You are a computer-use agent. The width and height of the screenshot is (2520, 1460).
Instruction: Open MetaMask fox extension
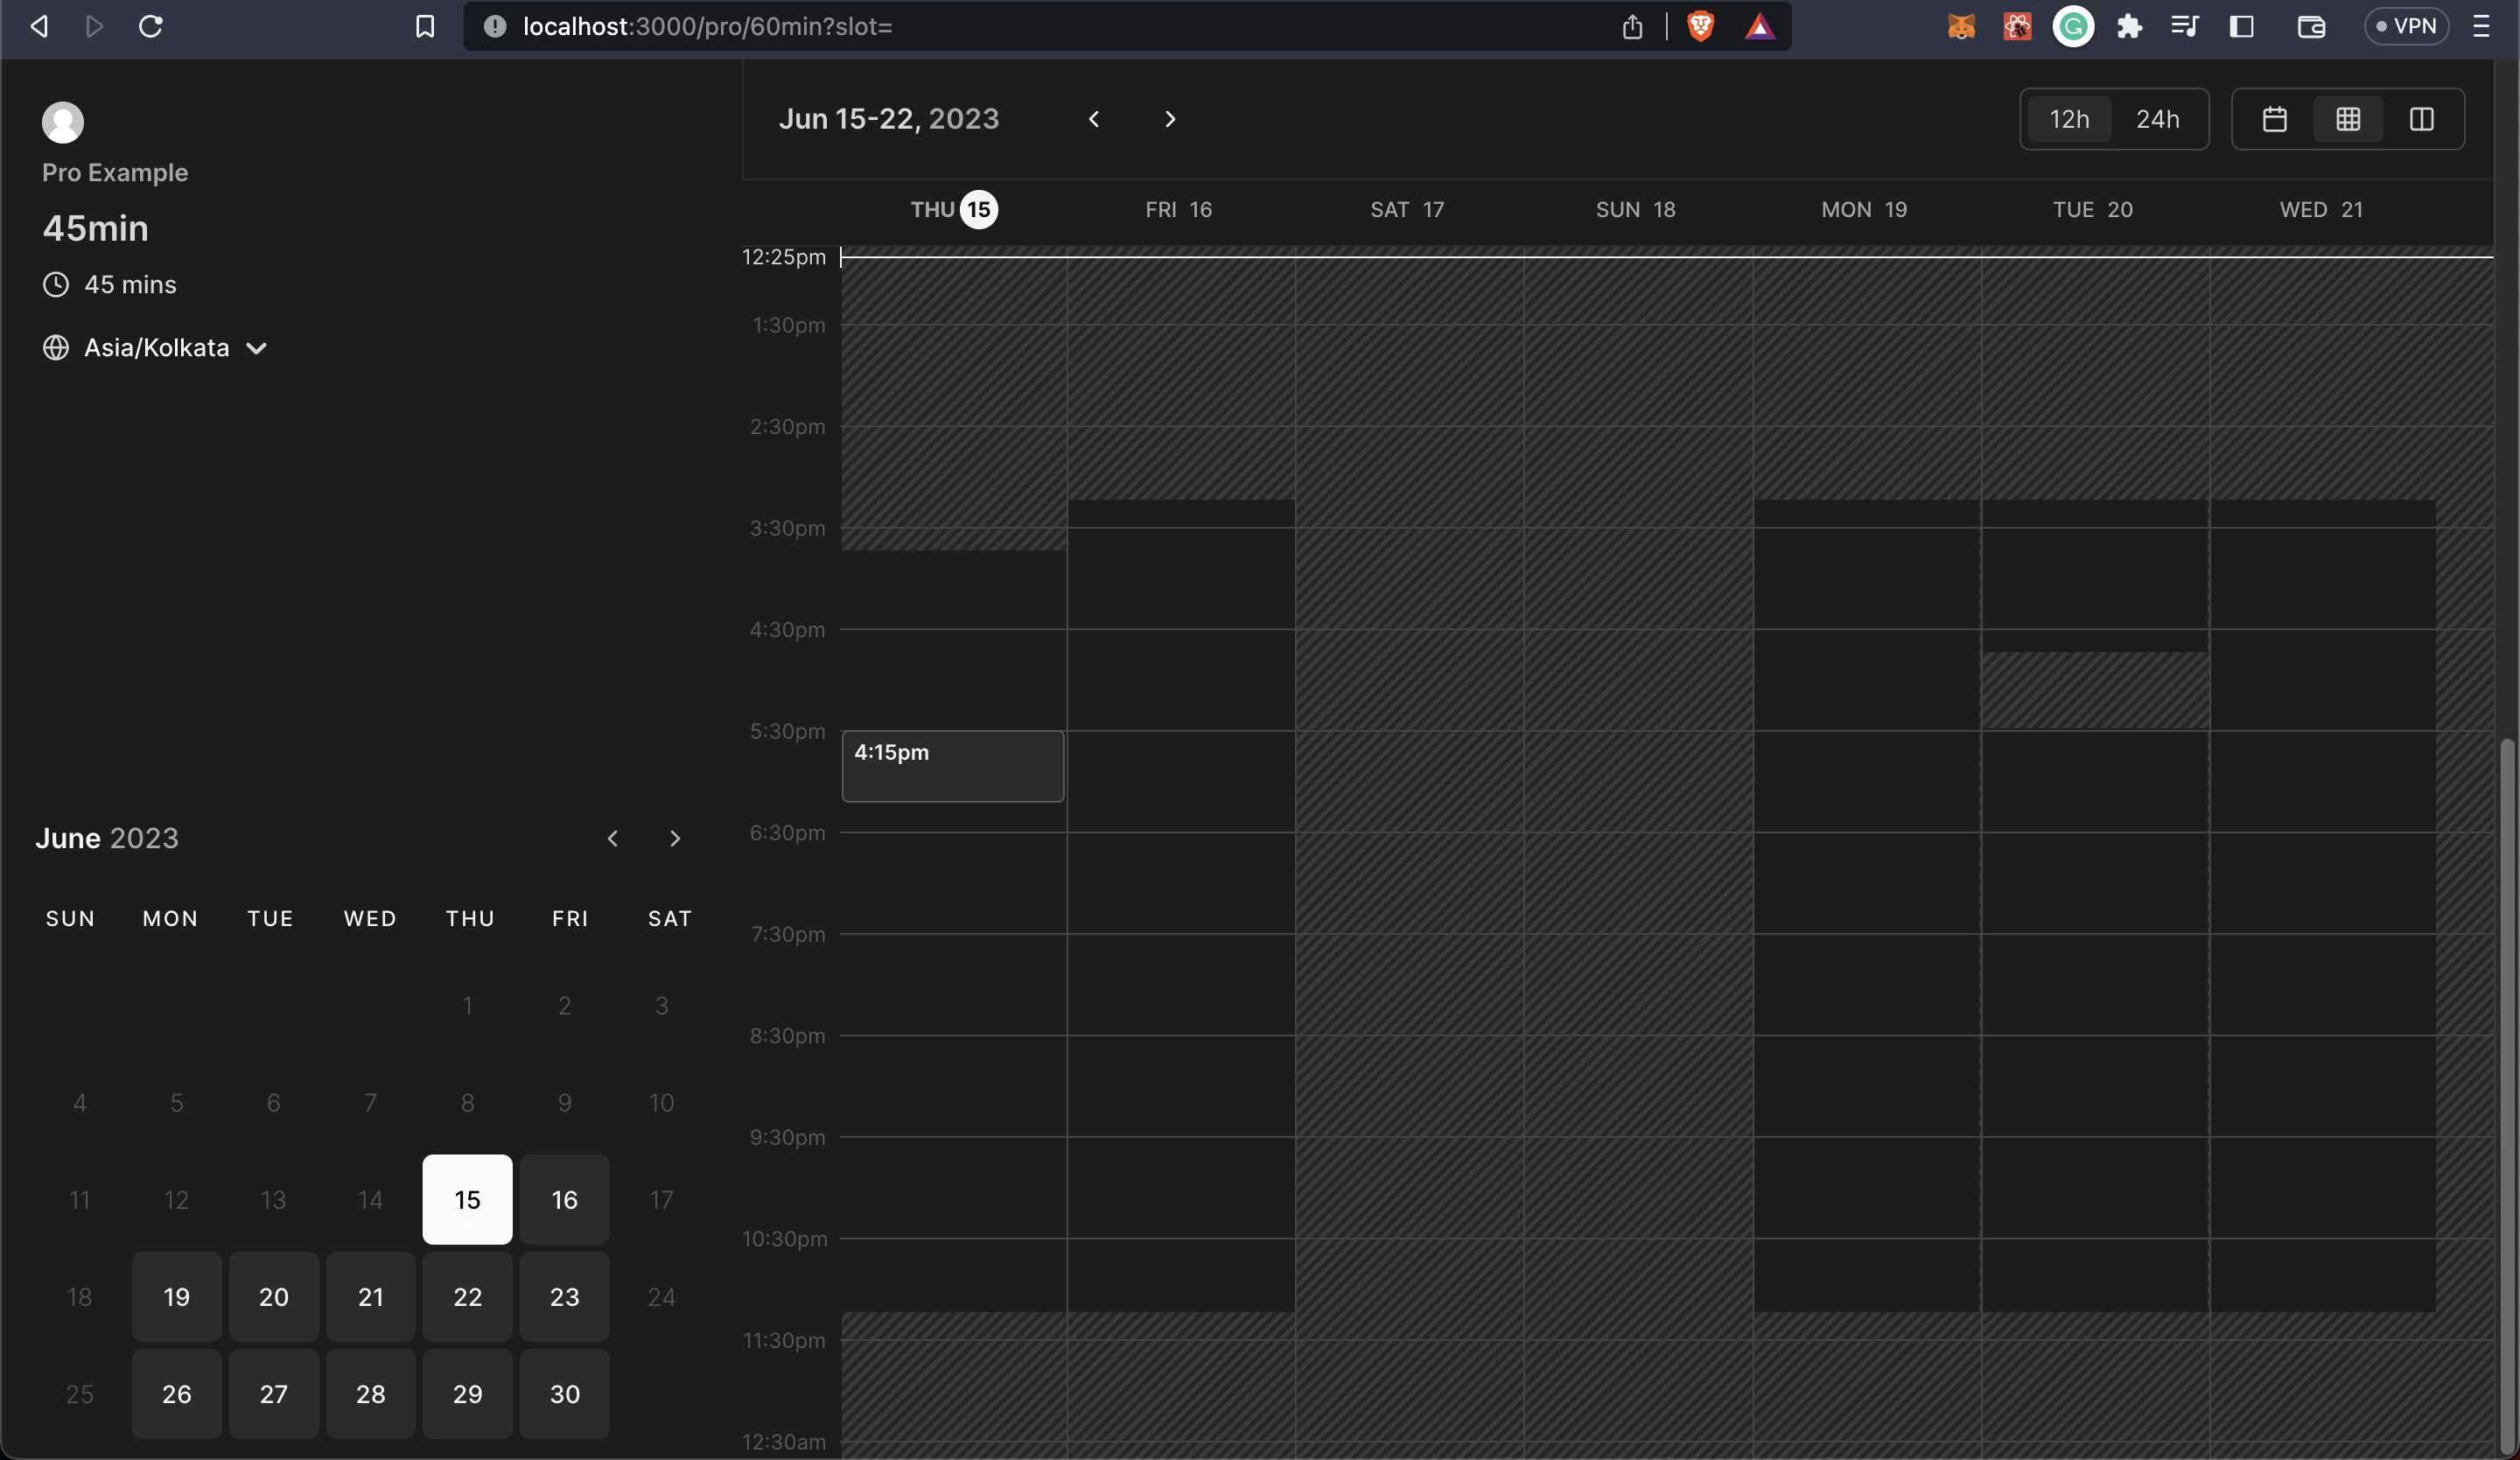point(1961,26)
